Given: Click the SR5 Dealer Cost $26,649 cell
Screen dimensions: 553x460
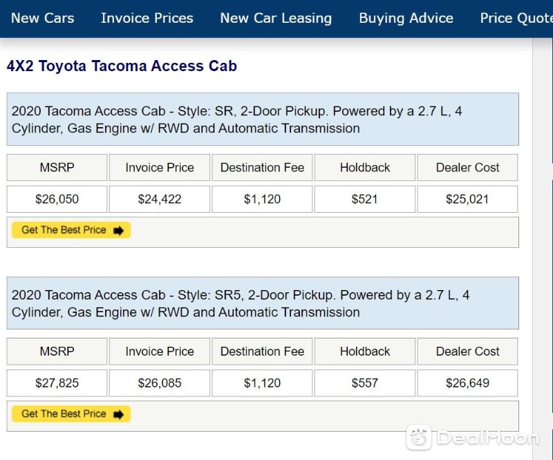Looking at the screenshot, I should pyautogui.click(x=467, y=383).
